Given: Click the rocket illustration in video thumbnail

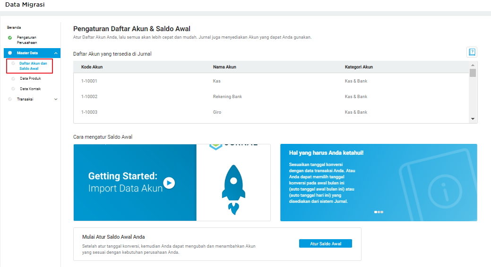Looking at the screenshot, I should coord(233,190).
